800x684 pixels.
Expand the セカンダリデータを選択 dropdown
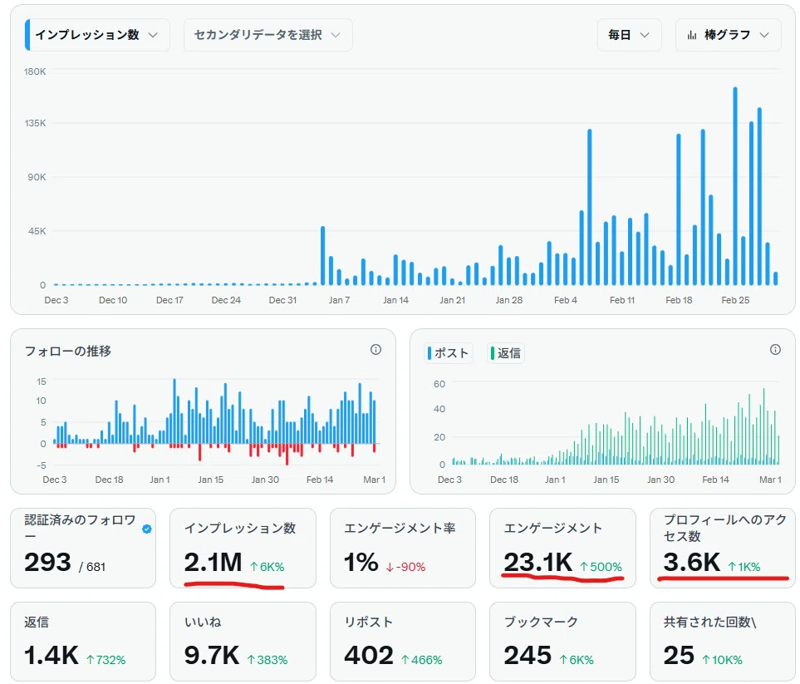tap(267, 35)
